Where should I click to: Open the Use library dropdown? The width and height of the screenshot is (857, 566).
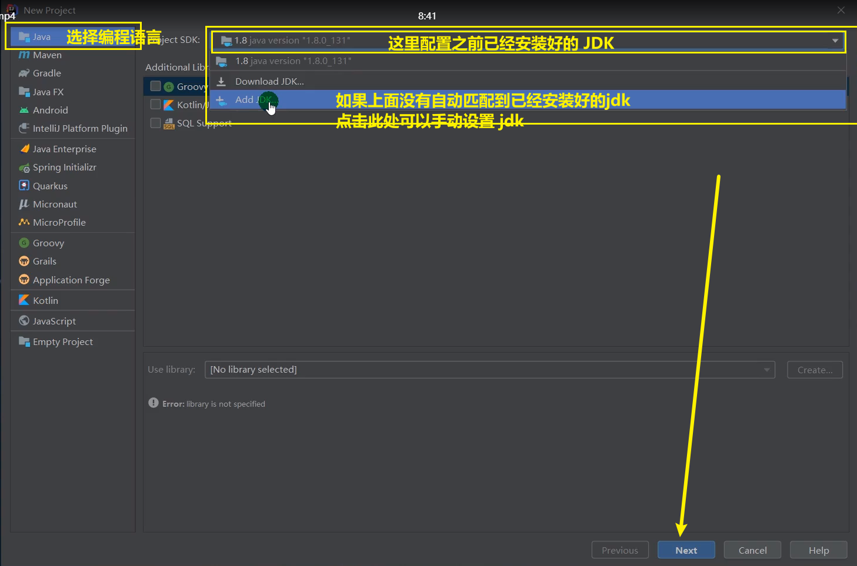(x=490, y=370)
